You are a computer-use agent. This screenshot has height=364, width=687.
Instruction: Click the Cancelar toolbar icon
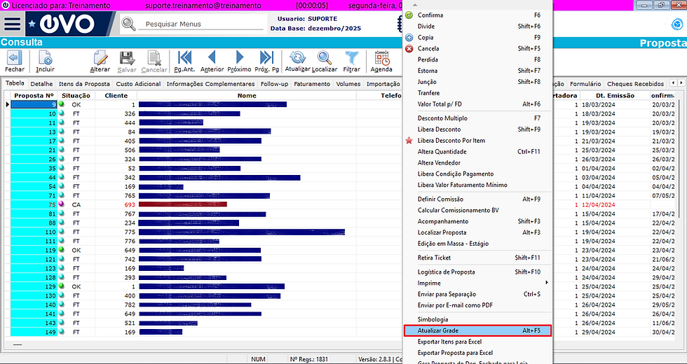coord(154,62)
